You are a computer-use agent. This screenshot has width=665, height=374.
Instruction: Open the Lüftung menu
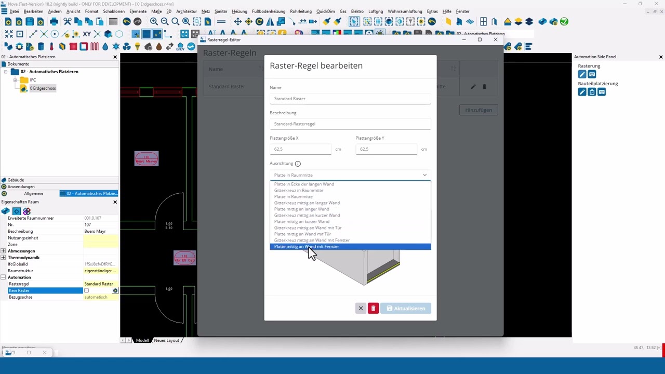375,11
